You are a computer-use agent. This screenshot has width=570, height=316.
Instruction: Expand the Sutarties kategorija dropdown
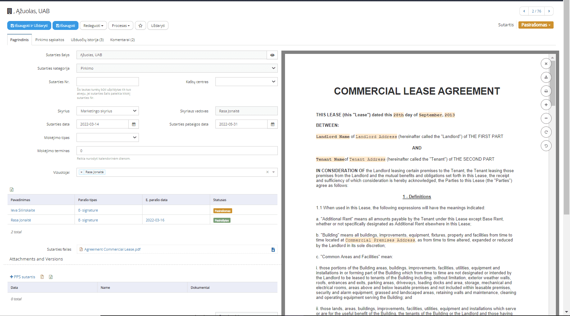coord(177,68)
